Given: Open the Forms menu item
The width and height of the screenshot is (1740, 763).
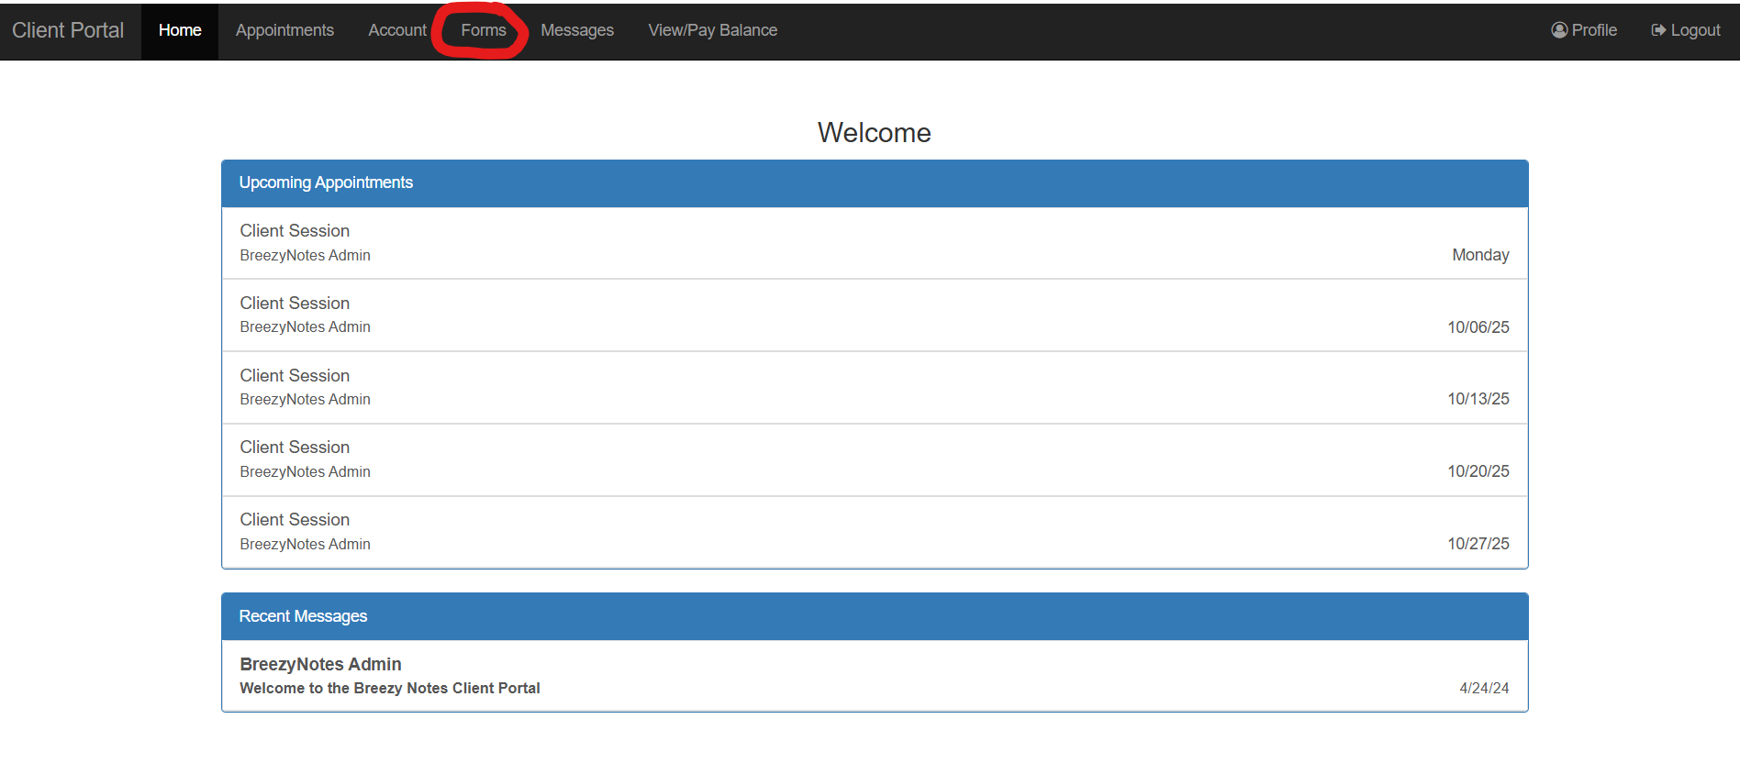Looking at the screenshot, I should (x=483, y=30).
